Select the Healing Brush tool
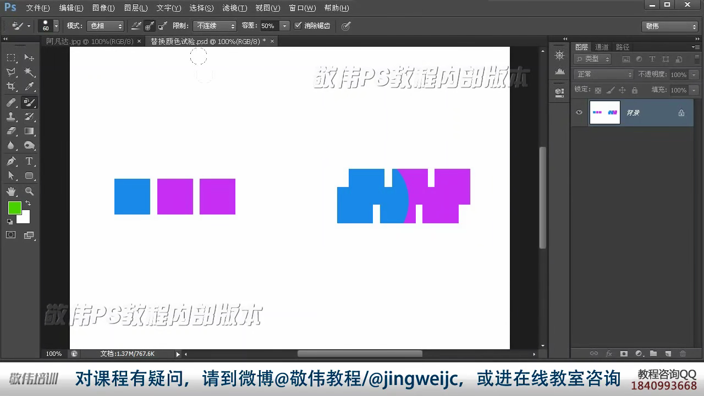Image resolution: width=704 pixels, height=396 pixels. pyautogui.click(x=11, y=102)
